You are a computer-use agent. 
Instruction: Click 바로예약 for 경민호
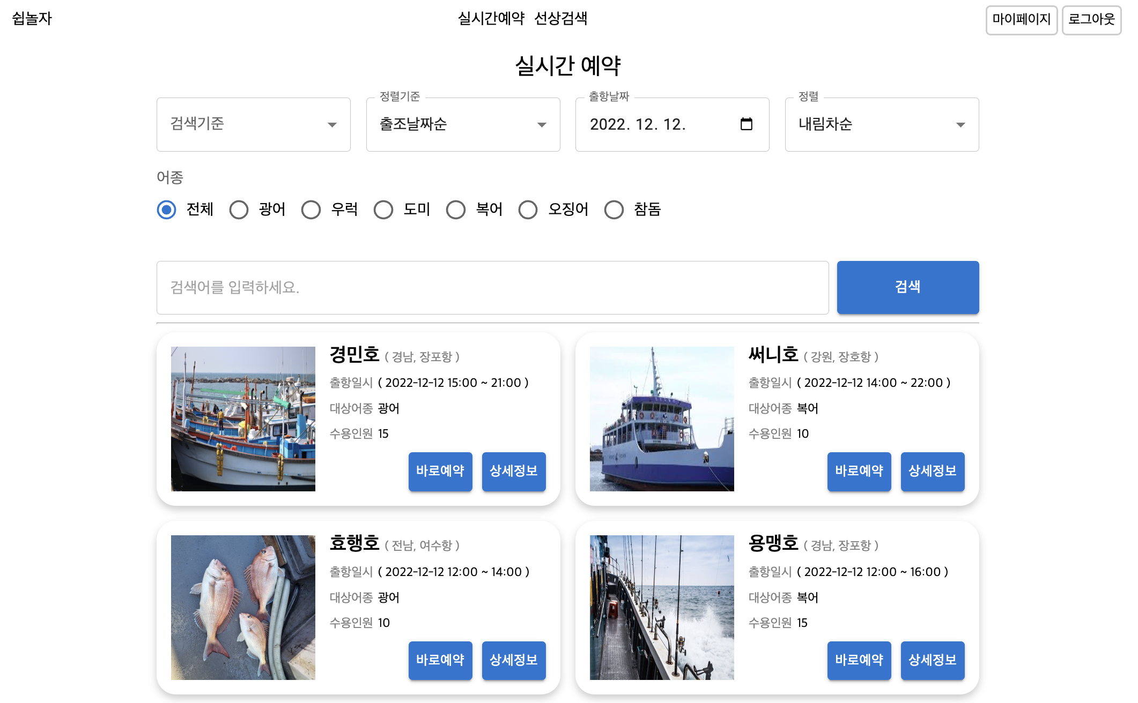pos(440,471)
